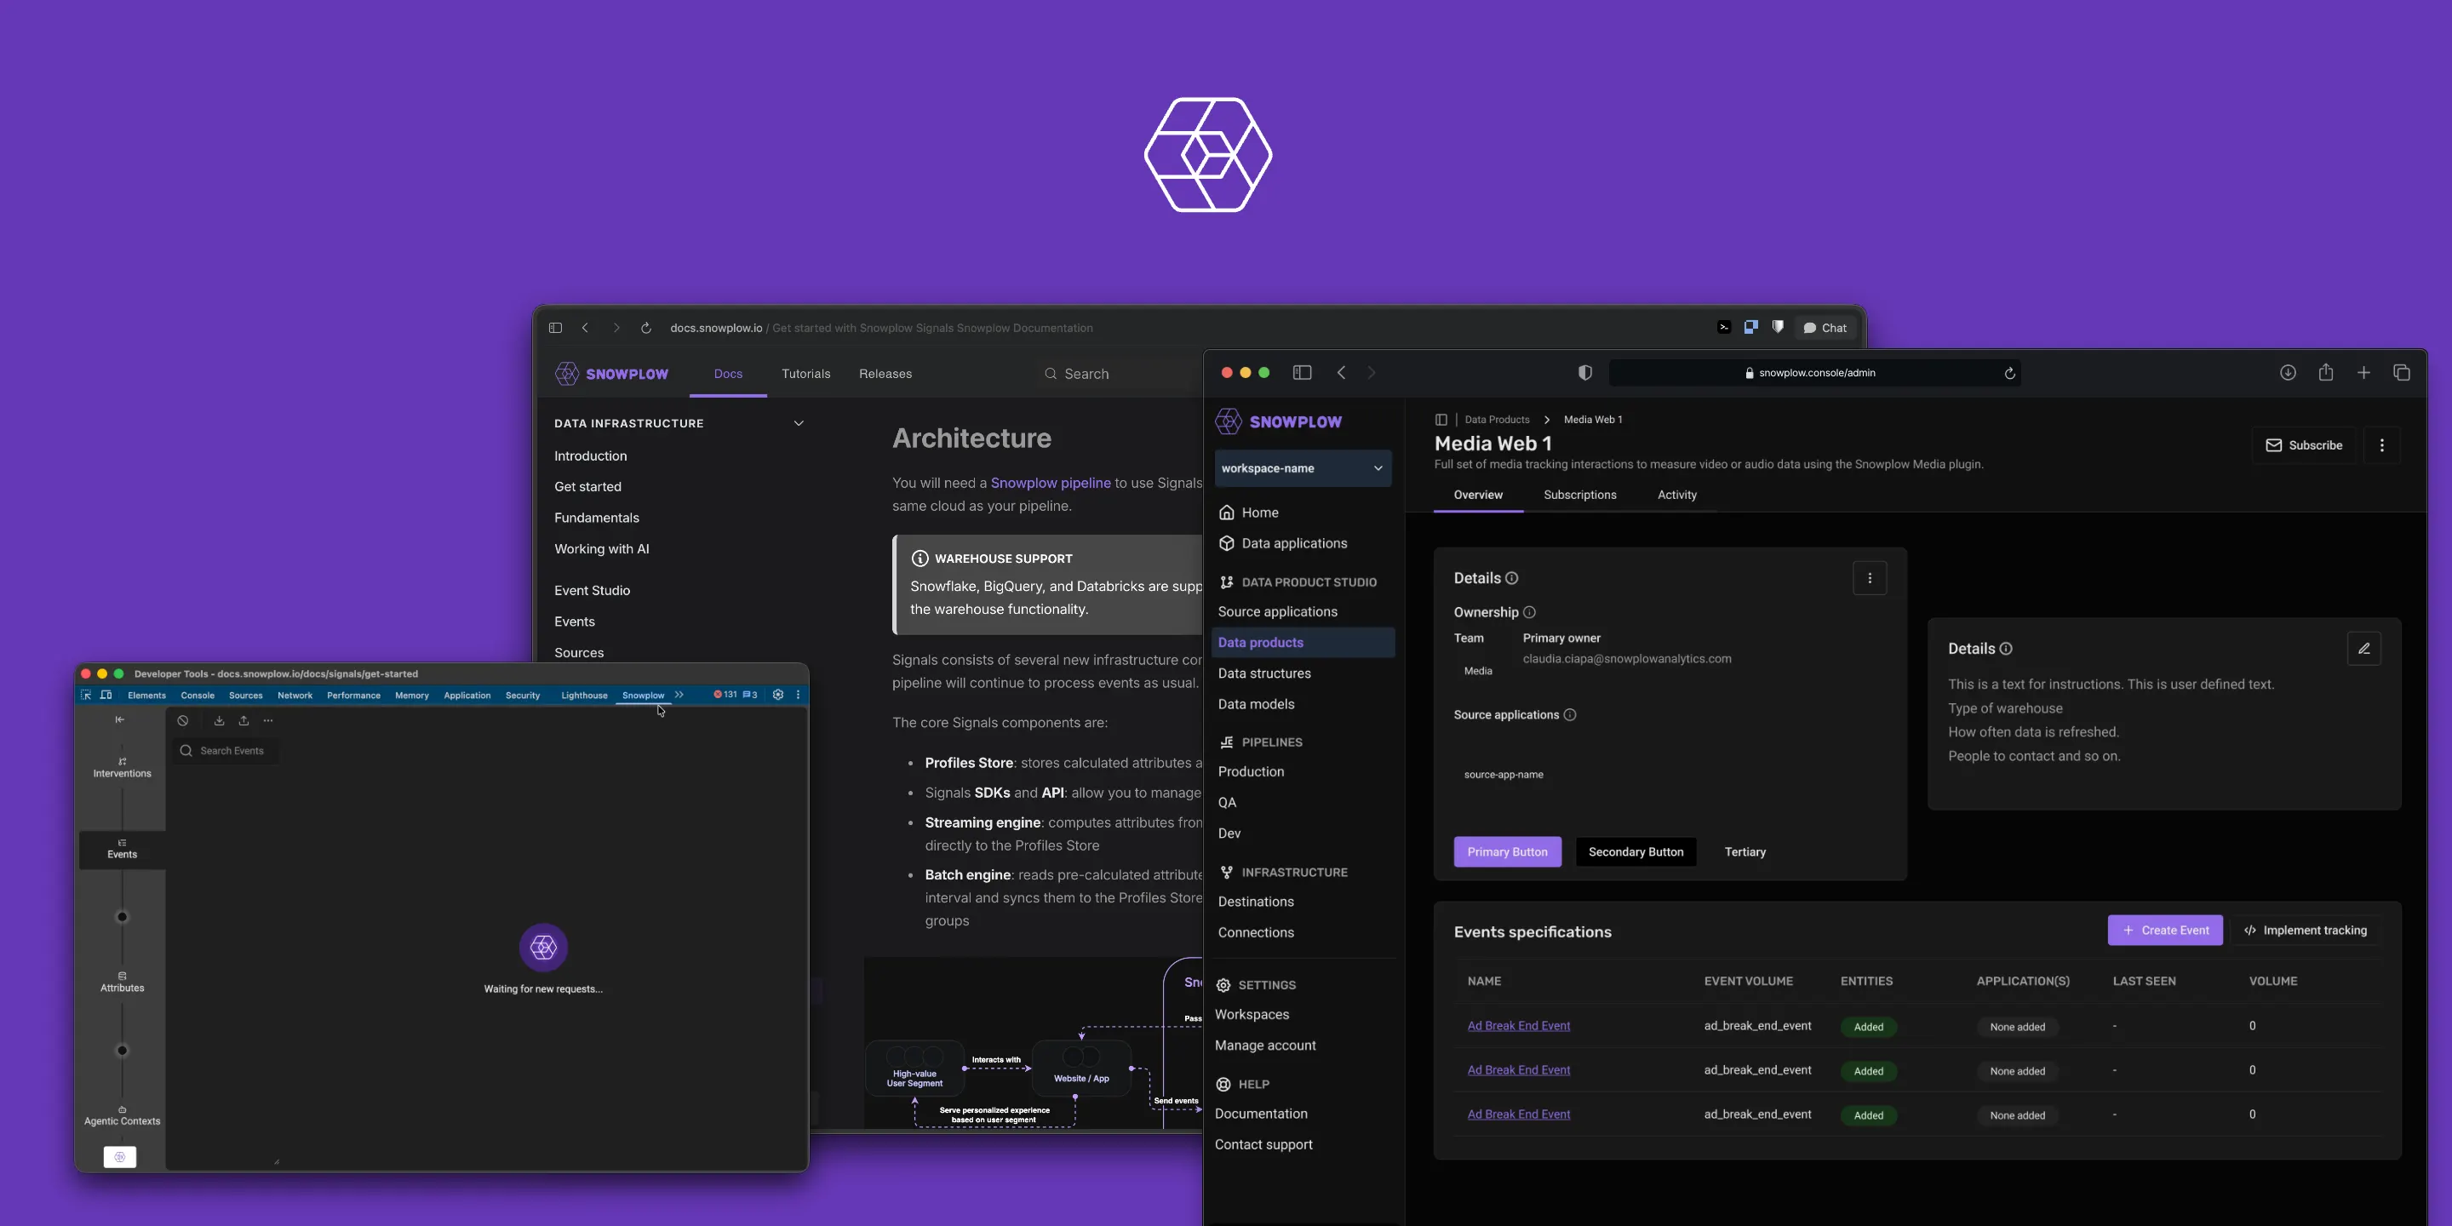This screenshot has width=2452, height=1226.
Task: Click the downloads icon in Safari console window
Action: click(2288, 373)
